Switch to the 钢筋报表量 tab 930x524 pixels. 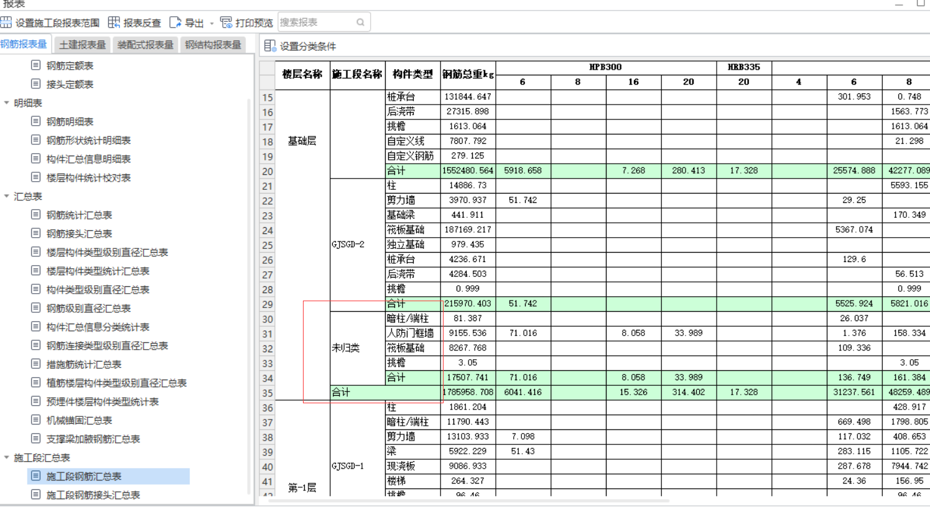click(24, 45)
